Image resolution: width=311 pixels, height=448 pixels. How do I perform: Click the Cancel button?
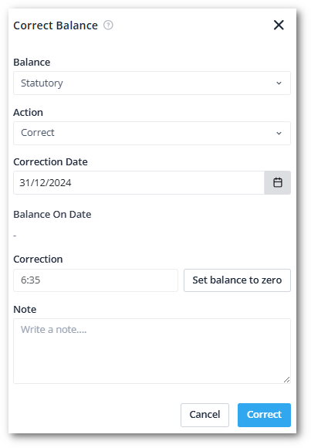point(205,415)
